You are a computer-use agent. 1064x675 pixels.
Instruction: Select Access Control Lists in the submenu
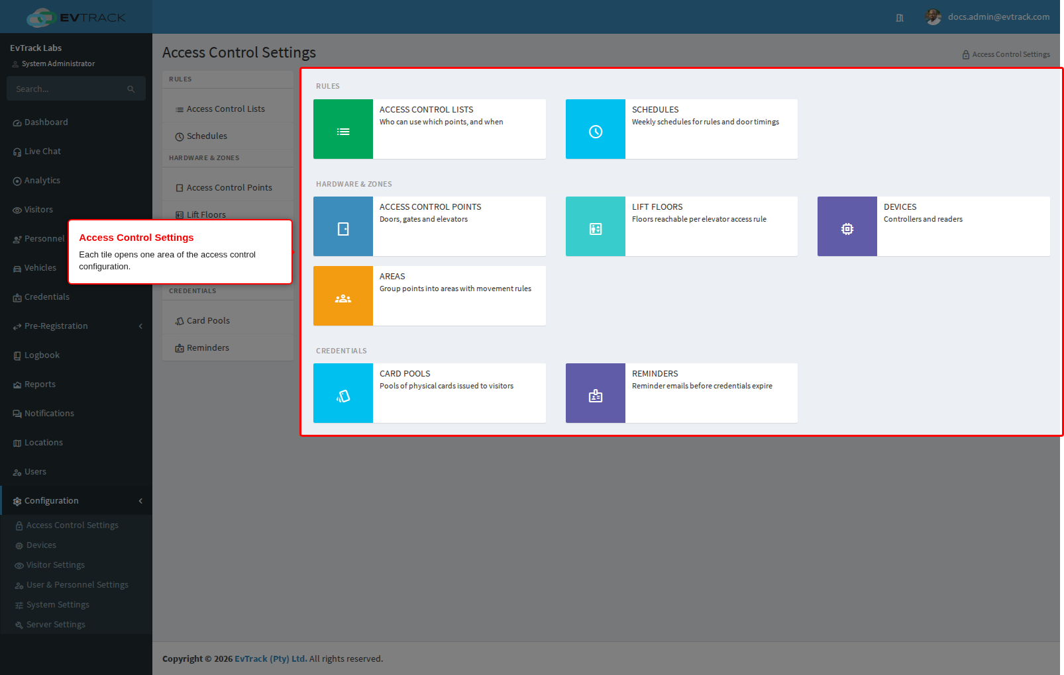pos(228,109)
